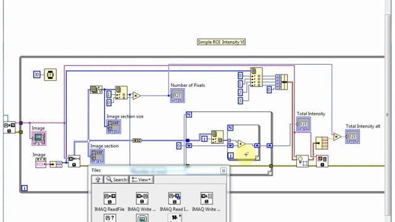Select the light bulb IMAQ node

coord(302,161)
